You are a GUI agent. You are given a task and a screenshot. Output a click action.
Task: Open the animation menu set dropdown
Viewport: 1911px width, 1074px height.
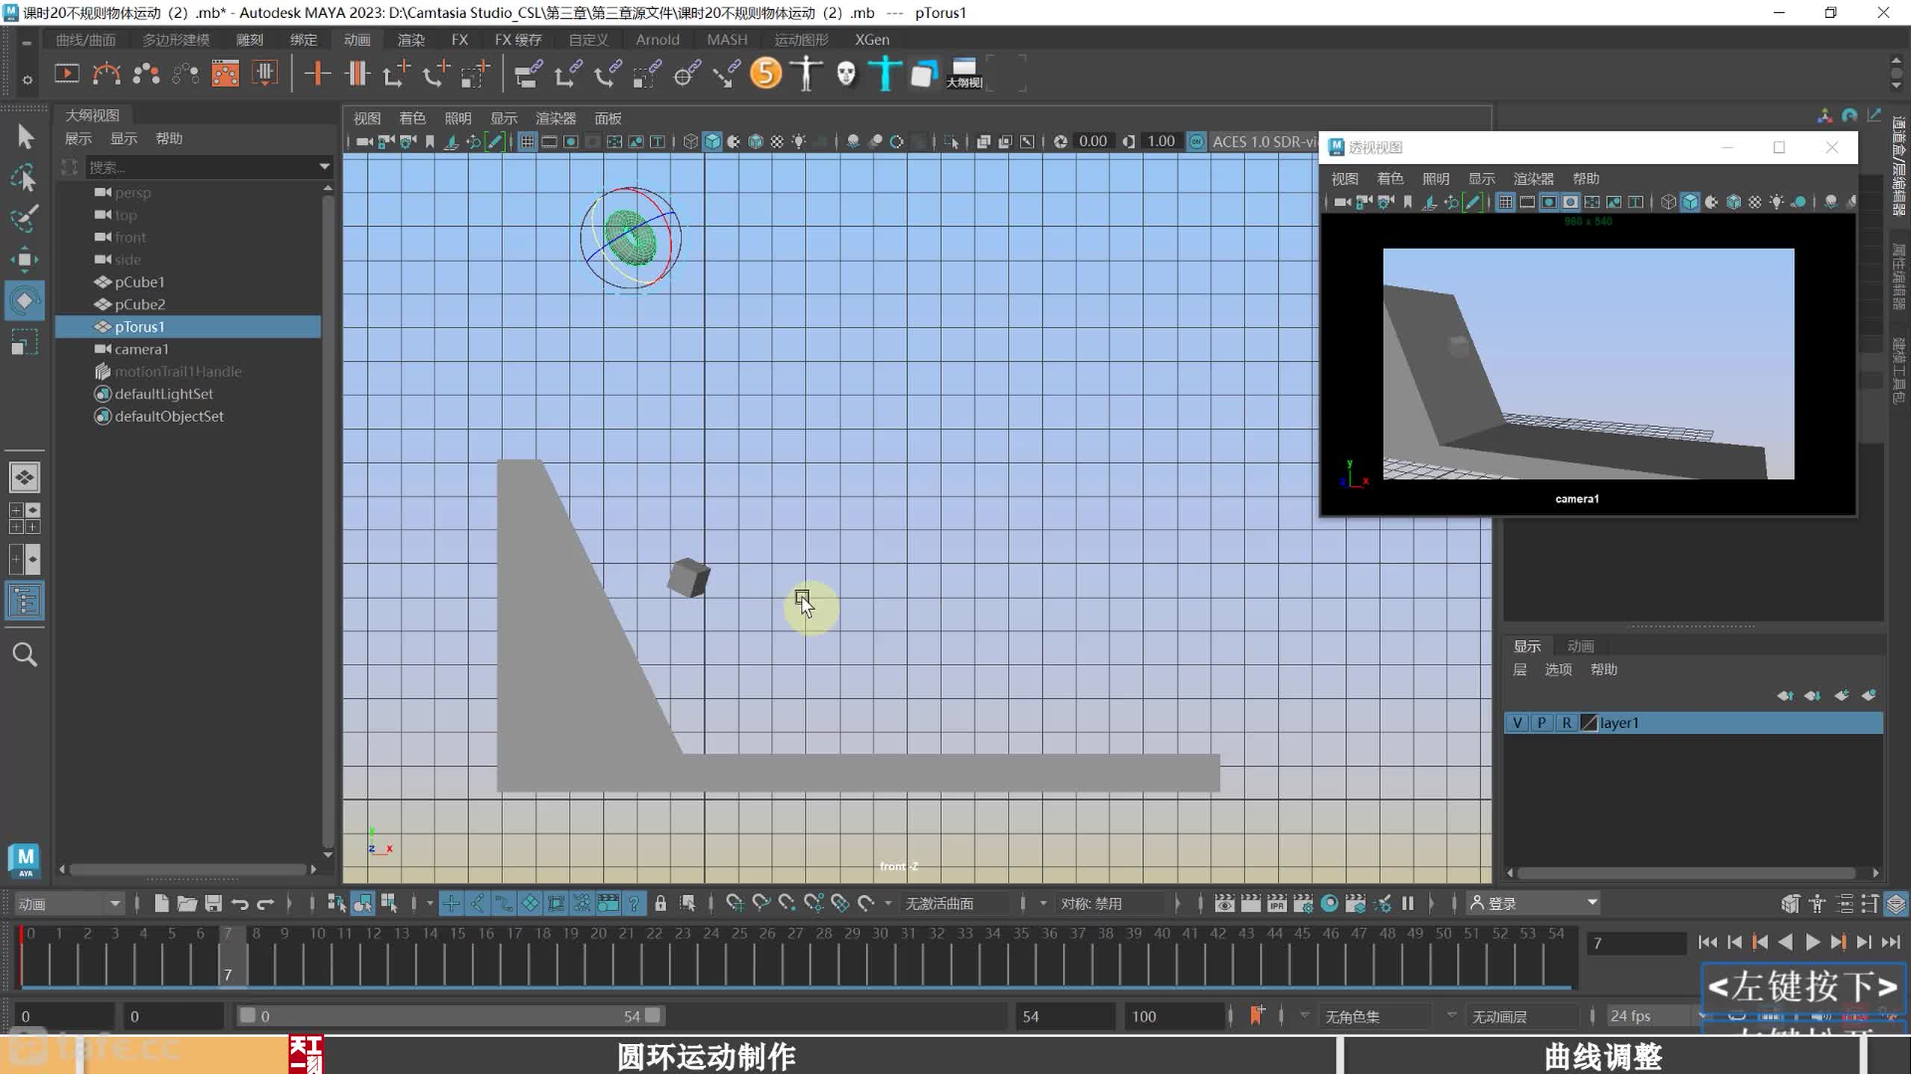click(x=69, y=904)
